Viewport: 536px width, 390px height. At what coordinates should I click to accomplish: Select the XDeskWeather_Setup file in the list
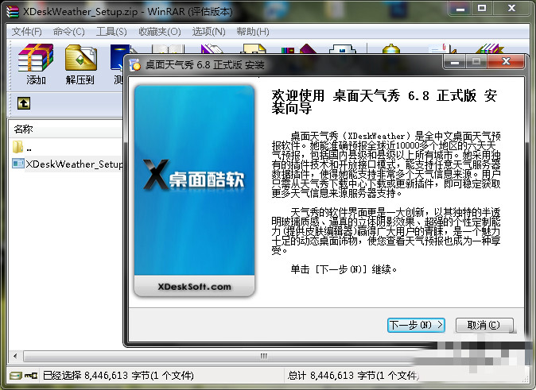(68, 164)
